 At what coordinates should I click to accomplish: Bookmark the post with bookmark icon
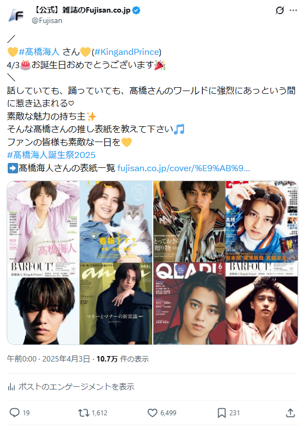tap(221, 413)
